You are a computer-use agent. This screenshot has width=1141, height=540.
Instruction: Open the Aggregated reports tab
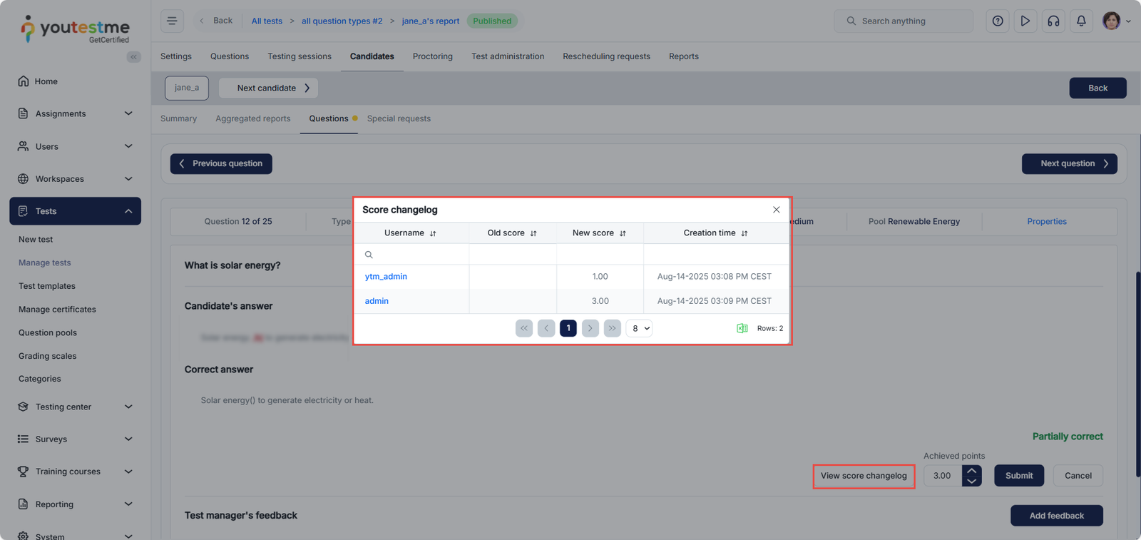pyautogui.click(x=252, y=118)
